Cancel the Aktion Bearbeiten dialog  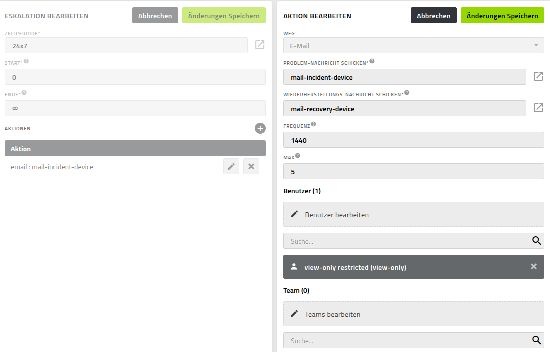pos(433,16)
